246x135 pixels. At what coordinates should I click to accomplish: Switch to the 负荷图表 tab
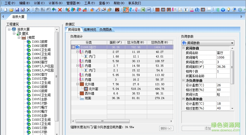click(x=106, y=30)
